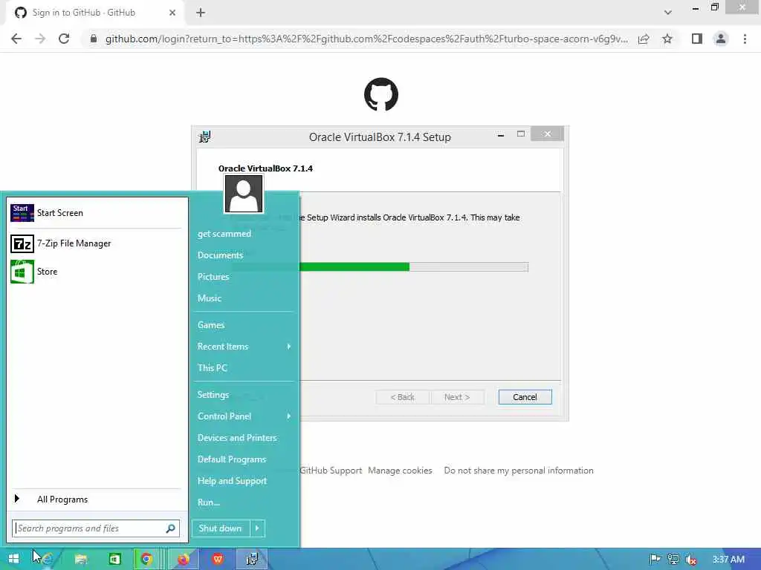Open Start Screen from the start menu
This screenshot has height=570, width=761.
(96, 213)
